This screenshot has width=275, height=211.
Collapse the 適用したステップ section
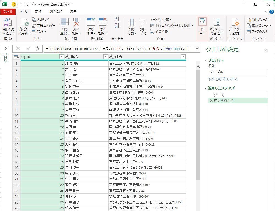[x=205, y=88]
